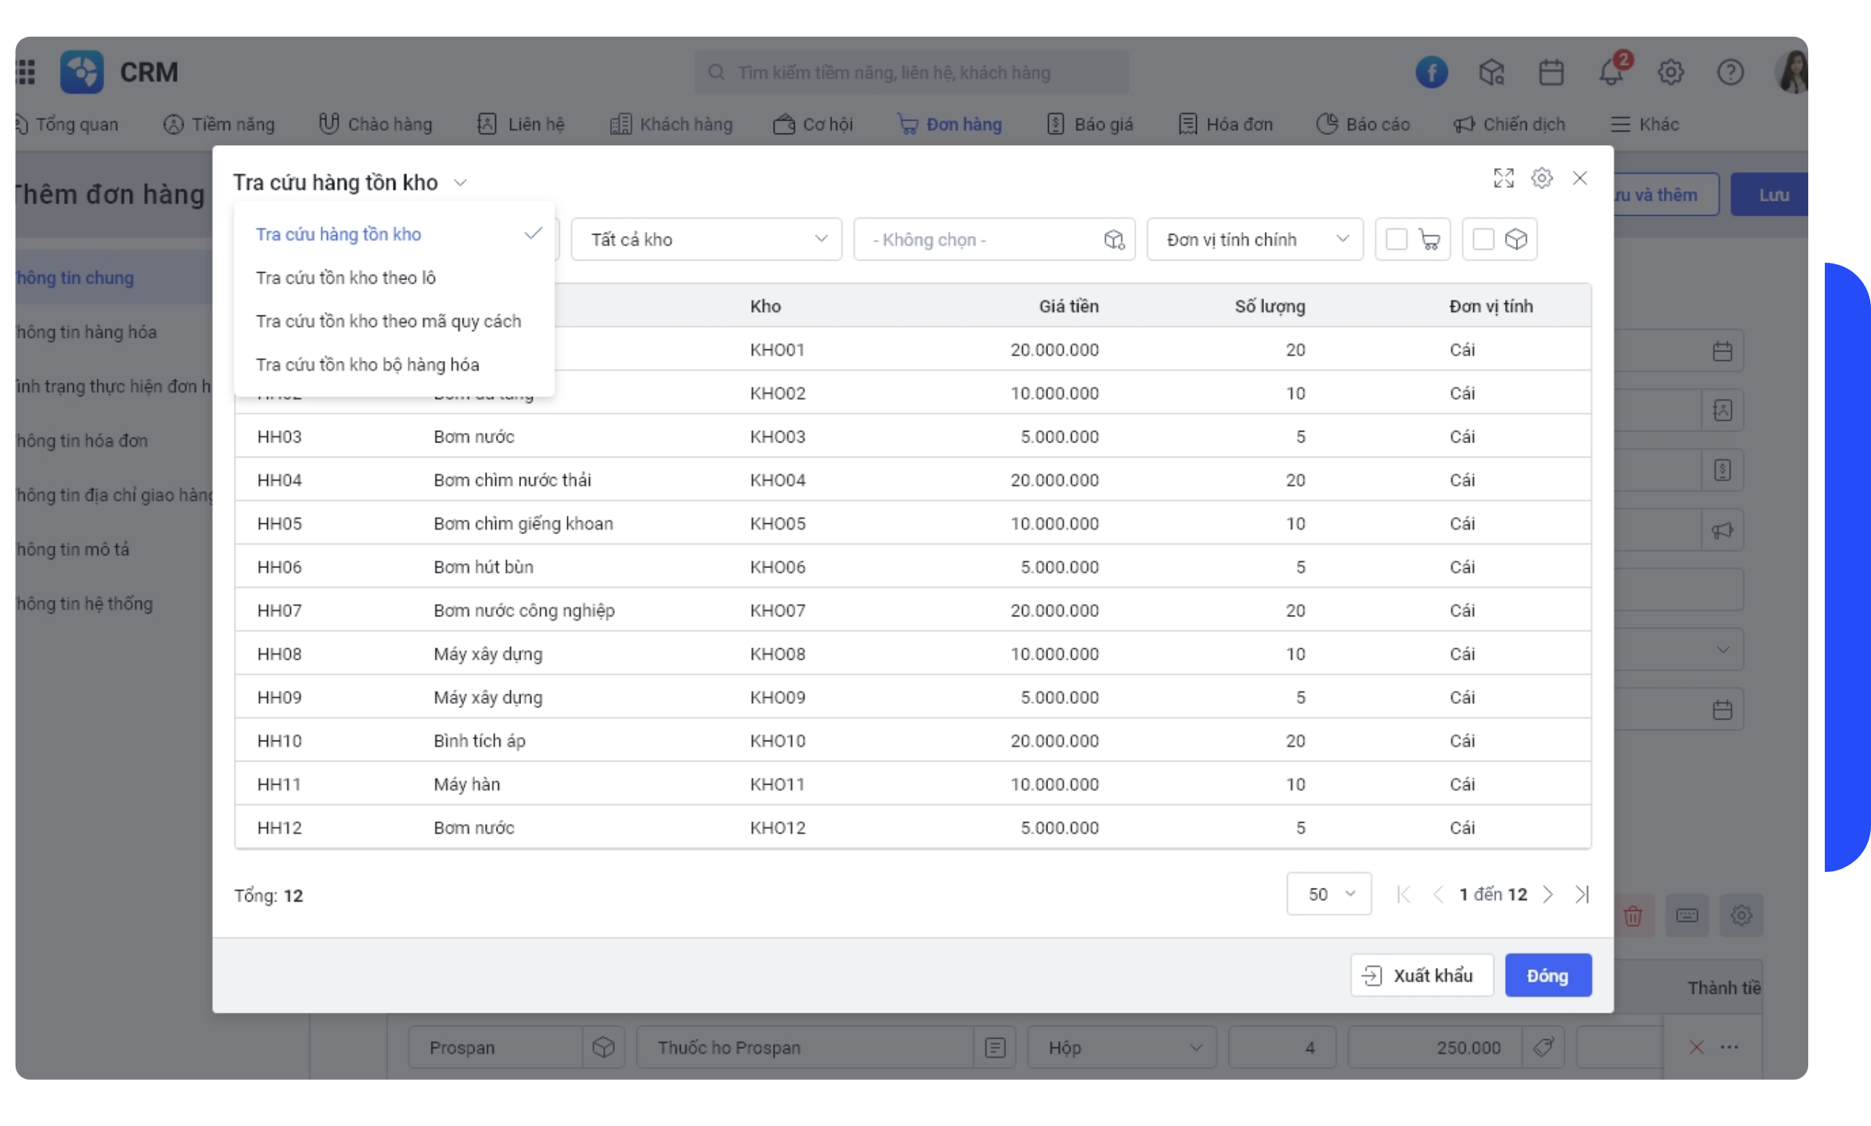Click the product box icon in Không chọn field
Image resolution: width=1871 pixels, height=1126 pixels.
coord(1113,240)
